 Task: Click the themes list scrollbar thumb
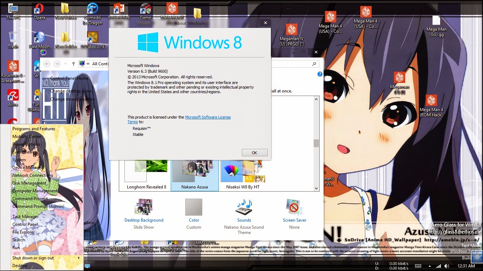coord(316,143)
